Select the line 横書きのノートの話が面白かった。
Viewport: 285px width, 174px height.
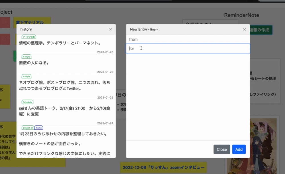pos(50,144)
